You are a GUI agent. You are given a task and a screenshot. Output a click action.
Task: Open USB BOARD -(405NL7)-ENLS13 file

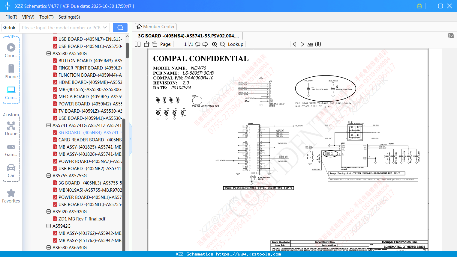tap(88, 39)
